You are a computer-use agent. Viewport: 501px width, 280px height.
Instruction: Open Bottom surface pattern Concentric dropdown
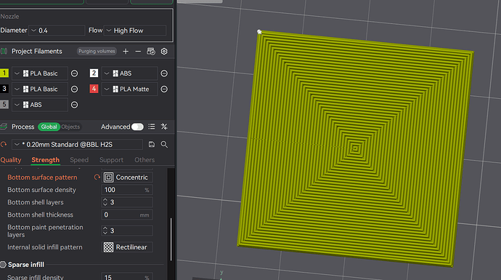[x=127, y=177]
